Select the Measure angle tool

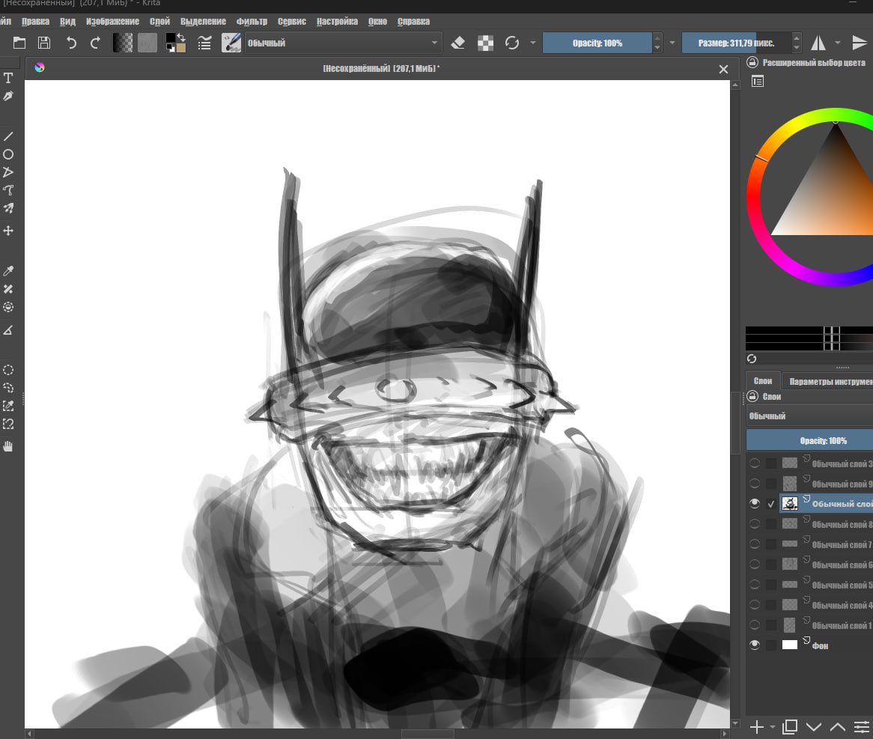(x=8, y=330)
